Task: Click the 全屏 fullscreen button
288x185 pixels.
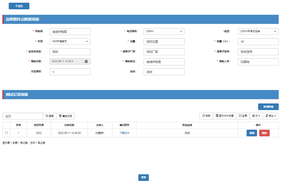Action: [x=243, y=116]
